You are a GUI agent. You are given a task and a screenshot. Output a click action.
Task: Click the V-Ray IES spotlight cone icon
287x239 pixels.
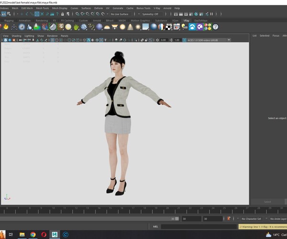point(130,27)
